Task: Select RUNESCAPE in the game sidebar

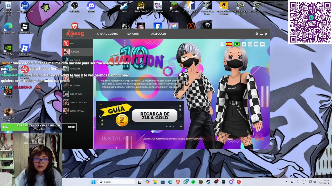Action: click(78, 69)
